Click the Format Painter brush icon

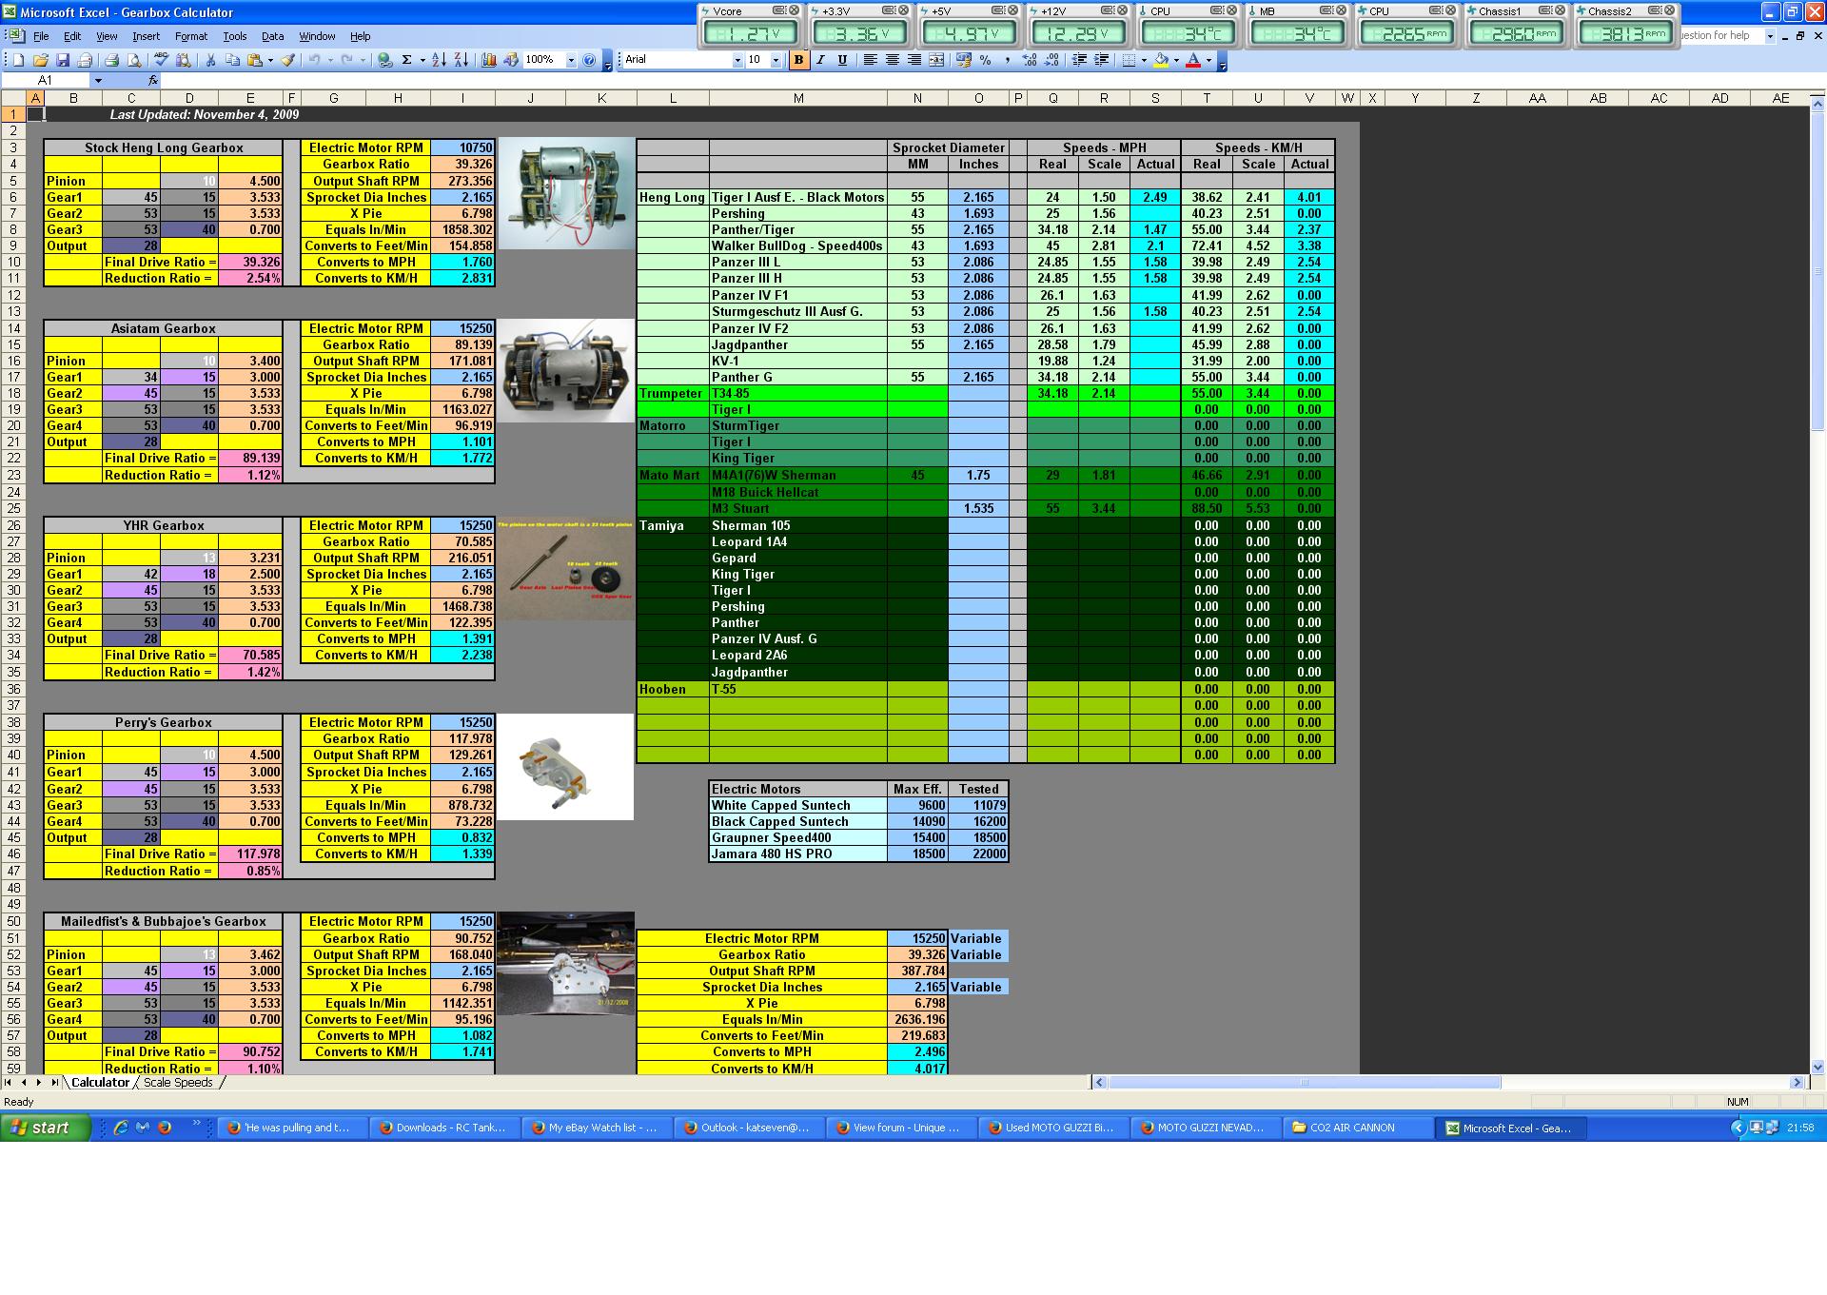click(x=286, y=60)
